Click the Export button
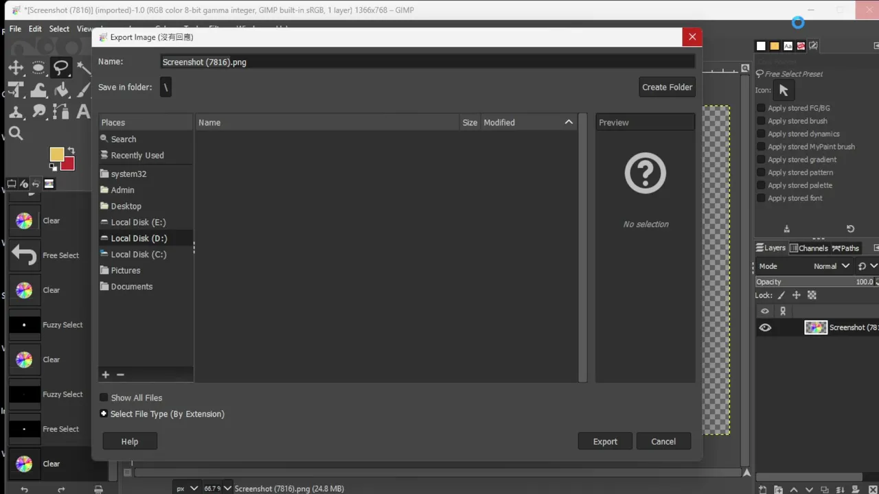The width and height of the screenshot is (879, 494). [x=605, y=441]
